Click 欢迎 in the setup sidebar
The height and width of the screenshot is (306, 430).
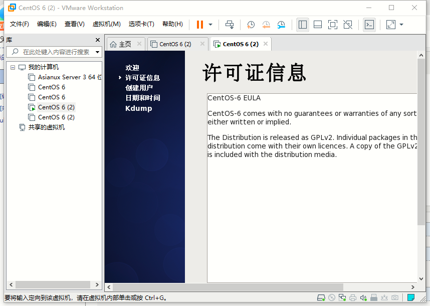pos(132,68)
